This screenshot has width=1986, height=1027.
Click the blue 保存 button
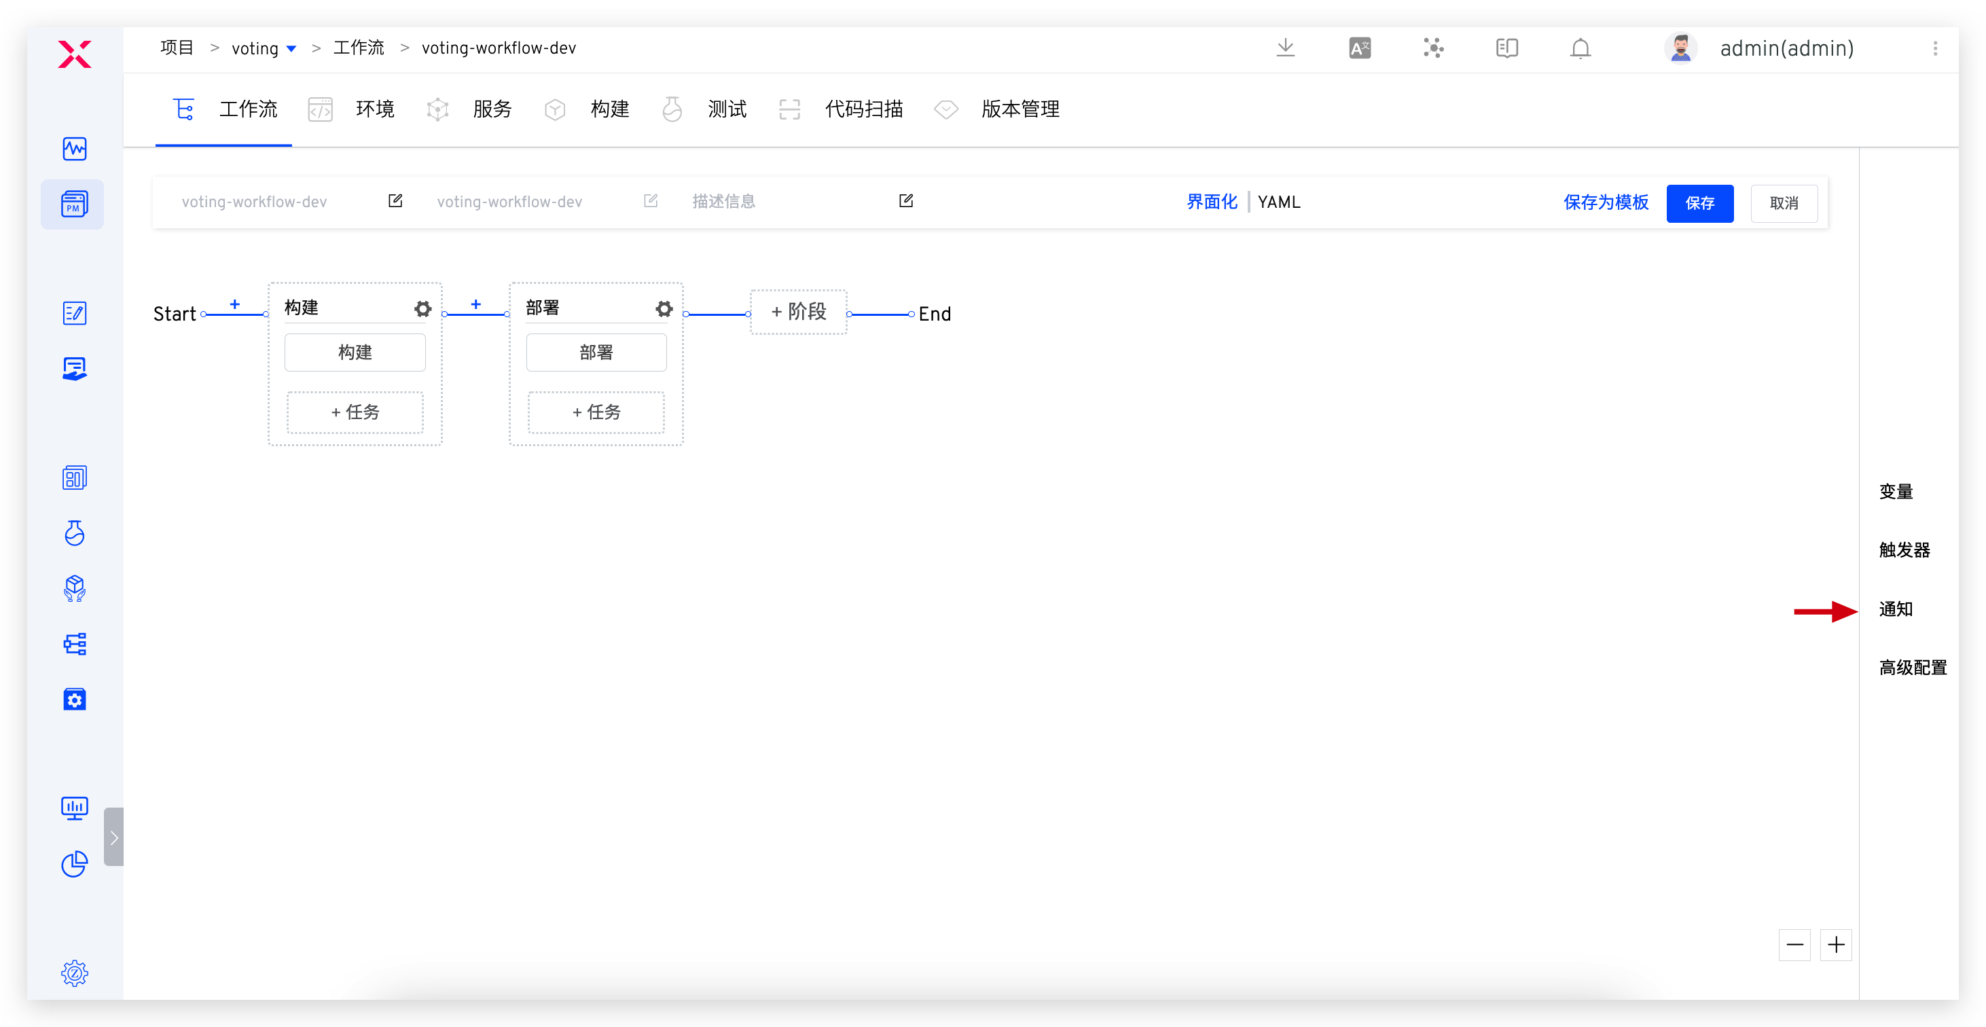[1699, 204]
